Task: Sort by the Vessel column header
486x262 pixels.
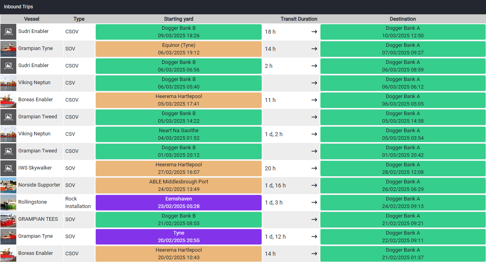Action: [x=32, y=19]
